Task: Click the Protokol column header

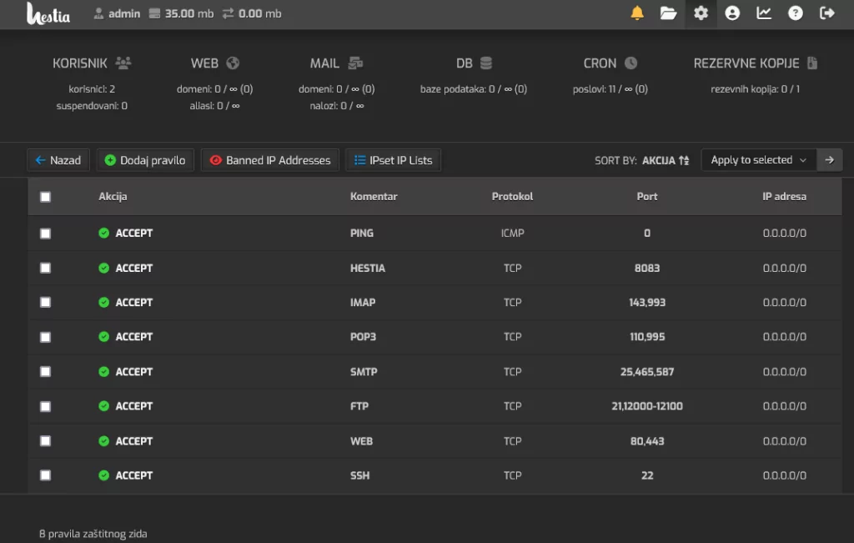Action: click(512, 197)
